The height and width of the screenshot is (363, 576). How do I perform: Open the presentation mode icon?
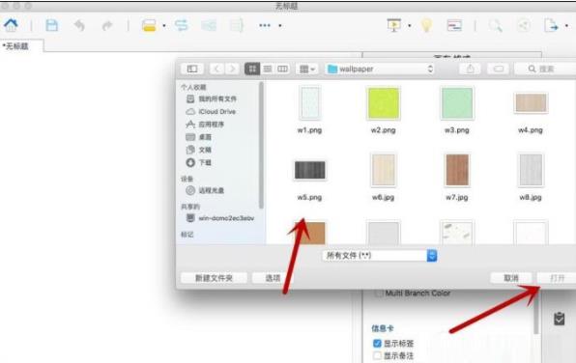(393, 25)
